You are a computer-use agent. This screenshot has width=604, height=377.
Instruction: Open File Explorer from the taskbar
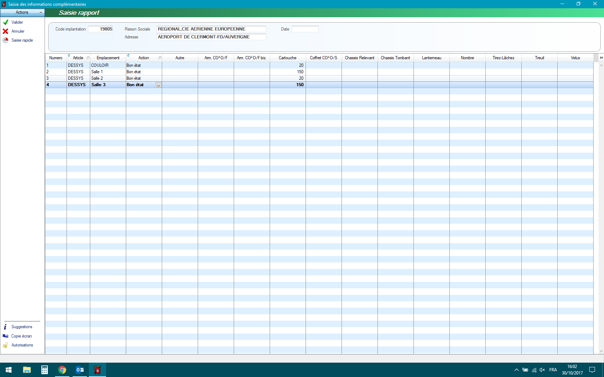(27, 370)
